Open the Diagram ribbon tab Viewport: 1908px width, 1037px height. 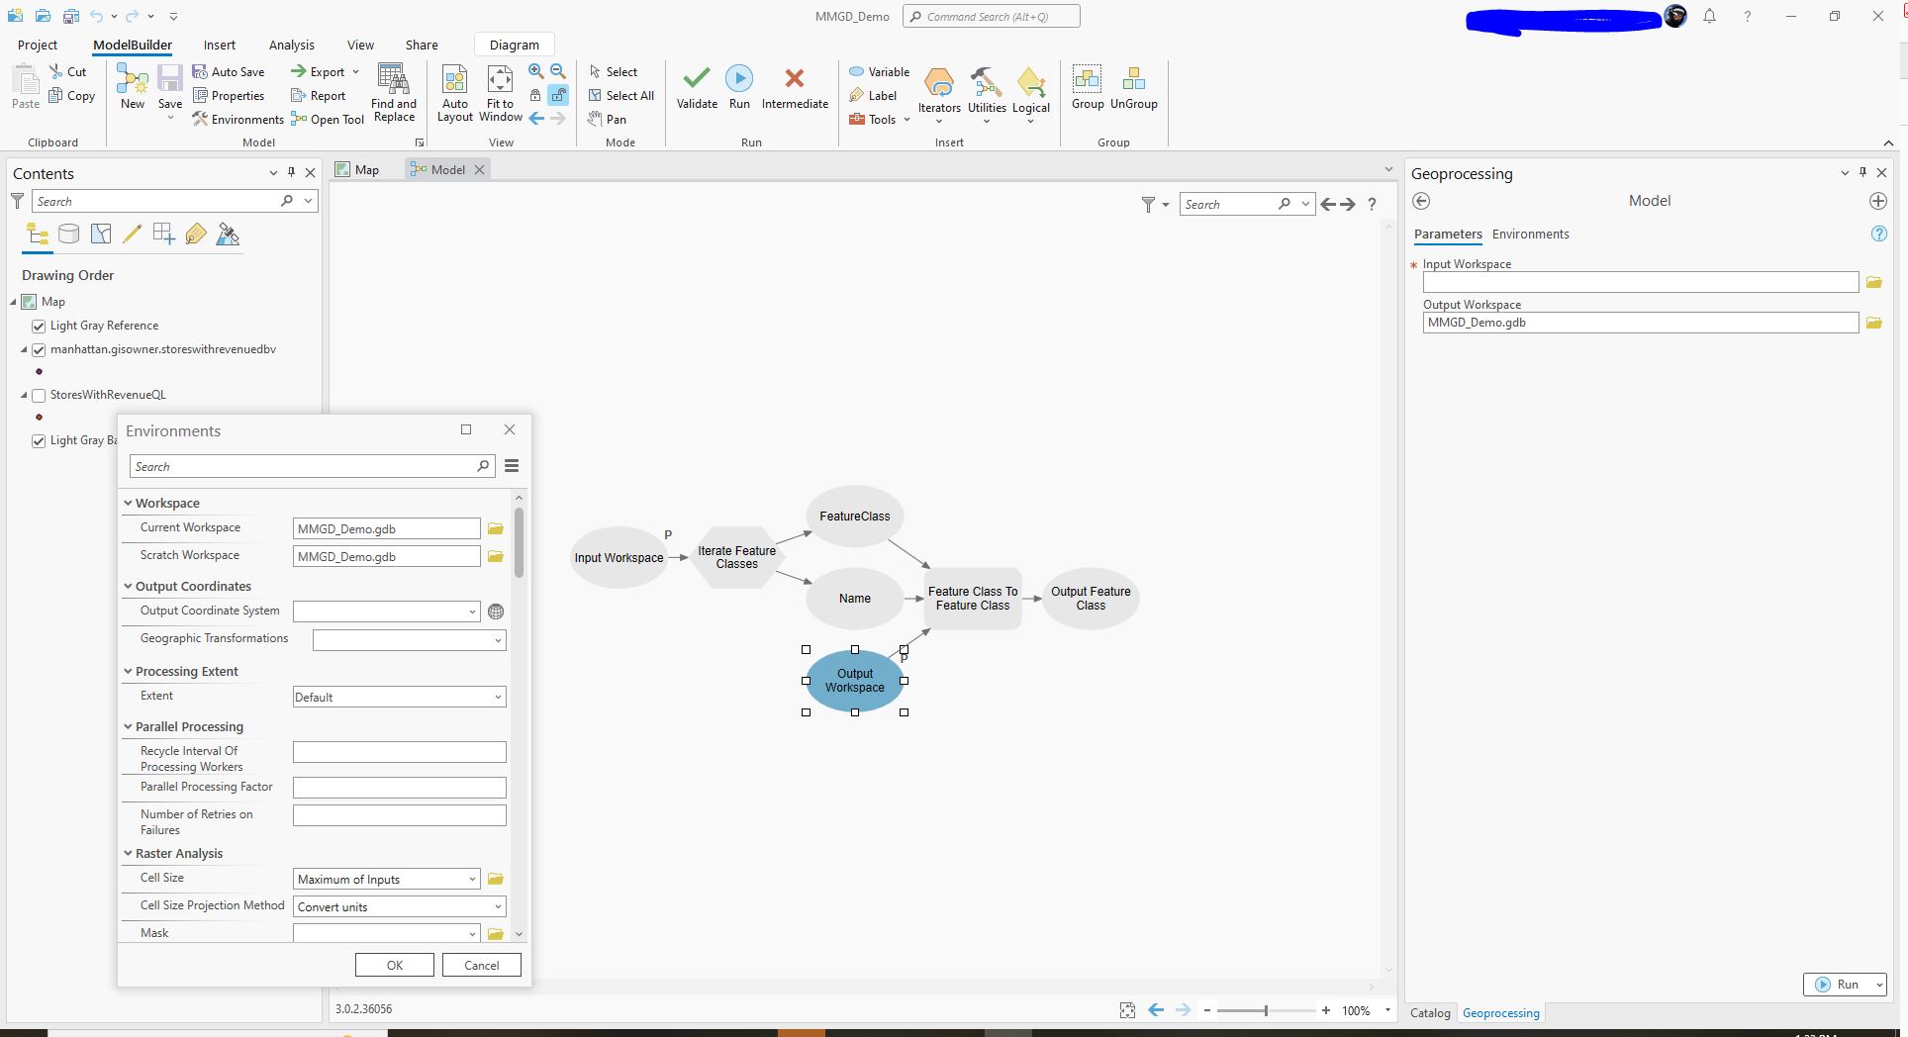click(x=515, y=45)
